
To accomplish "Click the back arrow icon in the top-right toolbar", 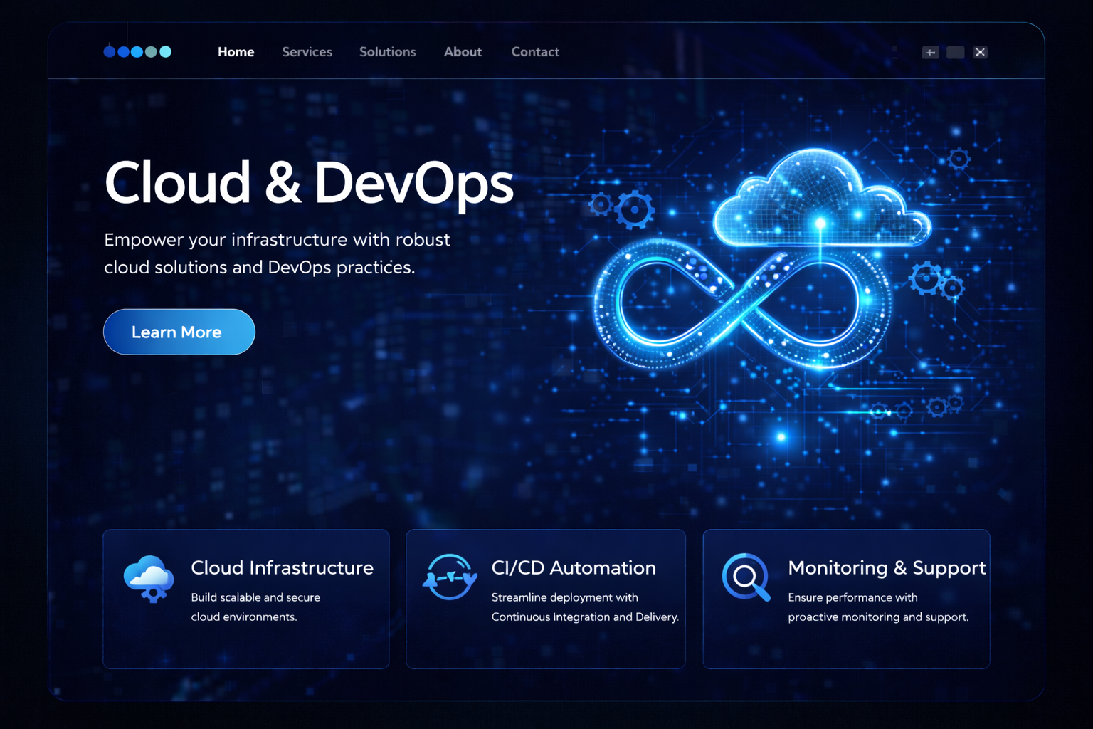I will coord(931,52).
